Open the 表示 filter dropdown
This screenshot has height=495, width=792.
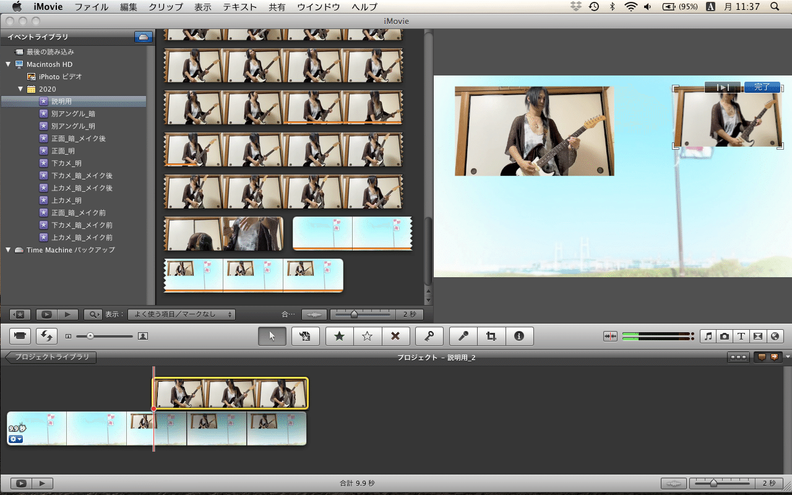pos(181,314)
